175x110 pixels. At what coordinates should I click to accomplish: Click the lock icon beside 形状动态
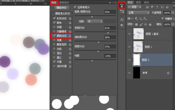tap(70, 18)
